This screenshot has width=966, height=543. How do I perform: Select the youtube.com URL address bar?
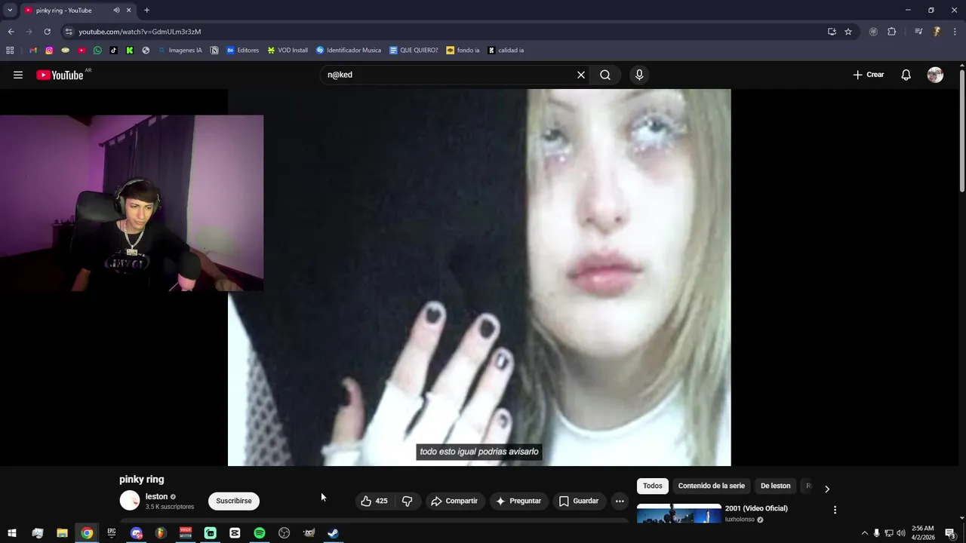pos(140,32)
